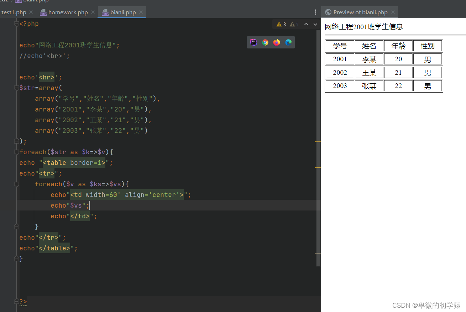466x312 pixels.
Task: Toggle the fold end marker at );
Action: pyautogui.click(x=16, y=141)
